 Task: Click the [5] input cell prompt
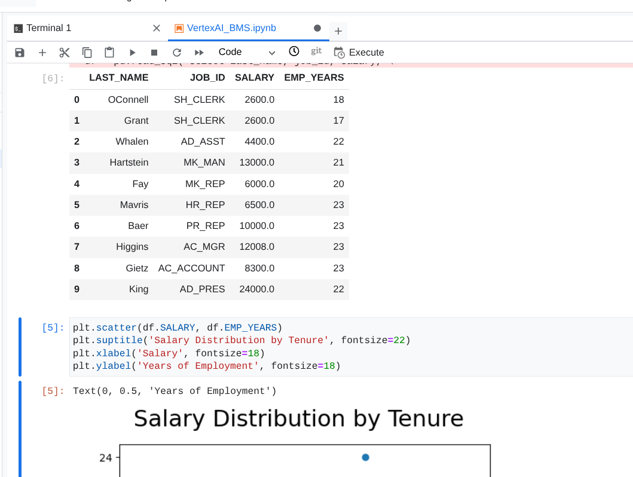(x=53, y=328)
